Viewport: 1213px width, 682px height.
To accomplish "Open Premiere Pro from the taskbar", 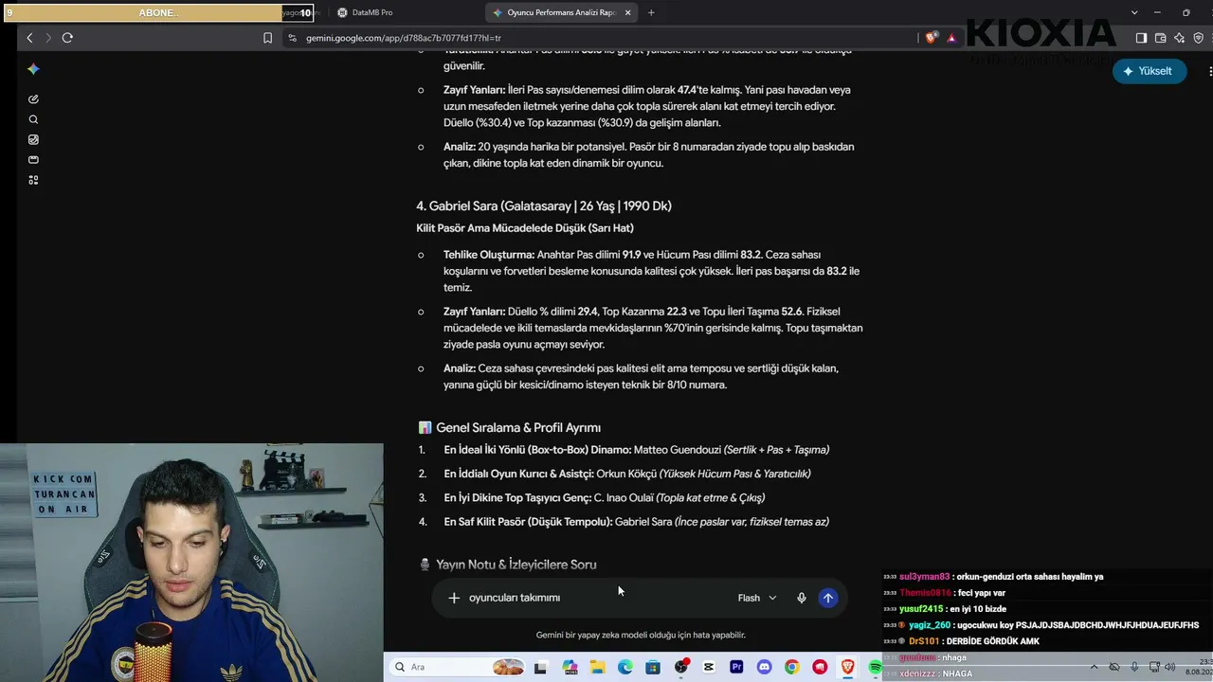I will 736,667.
